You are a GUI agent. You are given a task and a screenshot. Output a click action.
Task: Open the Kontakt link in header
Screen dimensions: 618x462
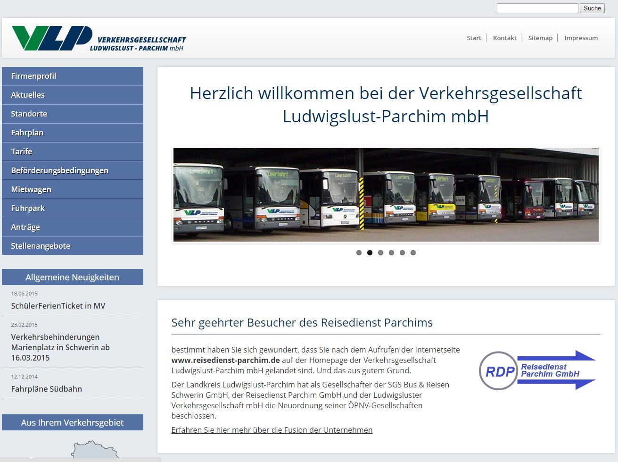tap(504, 38)
